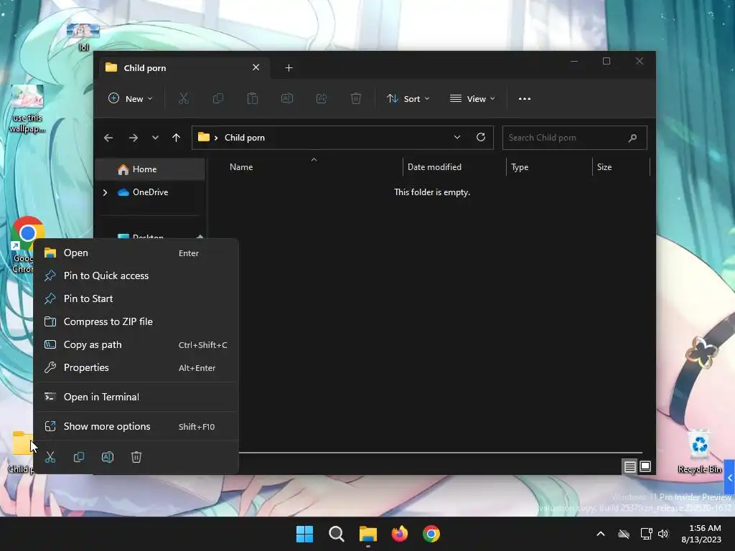Image resolution: width=735 pixels, height=551 pixels.
Task: Choose Pin to Start
Action: [136, 299]
